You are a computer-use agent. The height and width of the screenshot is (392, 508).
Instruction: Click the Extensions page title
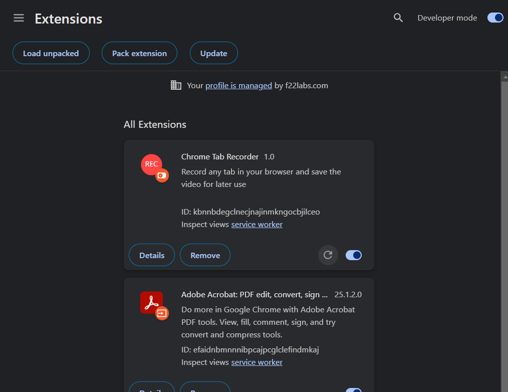coord(69,19)
